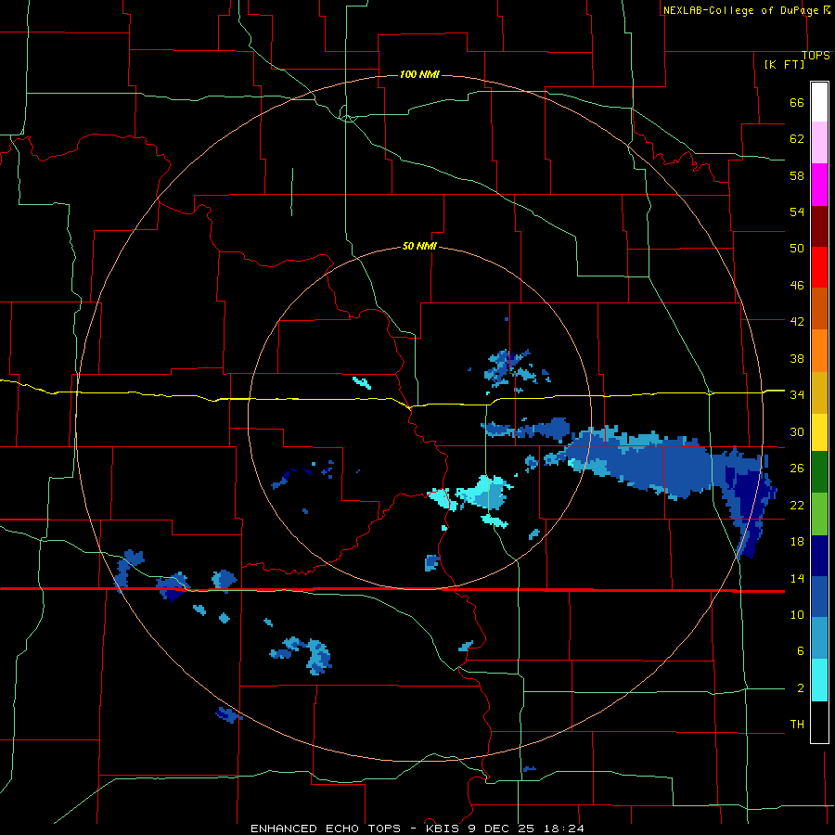Click the medium blue legend swatch
The width and height of the screenshot is (835, 835).
(819, 597)
